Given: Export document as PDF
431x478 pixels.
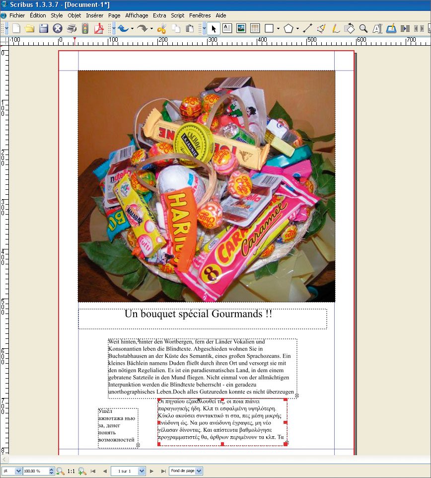Looking at the screenshot, I should click(x=99, y=28).
